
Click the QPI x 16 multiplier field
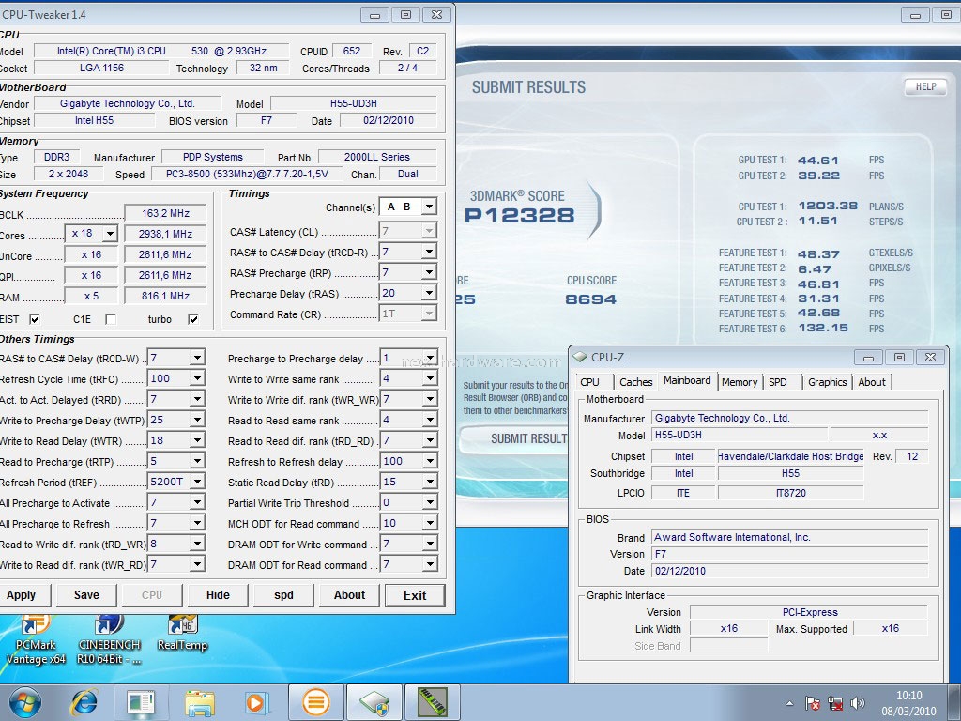click(91, 275)
